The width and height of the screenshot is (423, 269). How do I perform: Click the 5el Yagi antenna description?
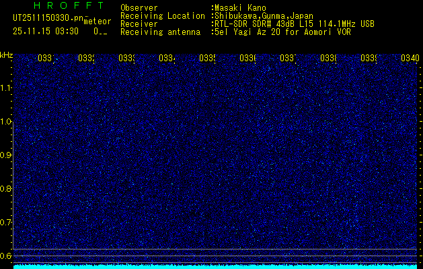pyautogui.click(x=282, y=32)
